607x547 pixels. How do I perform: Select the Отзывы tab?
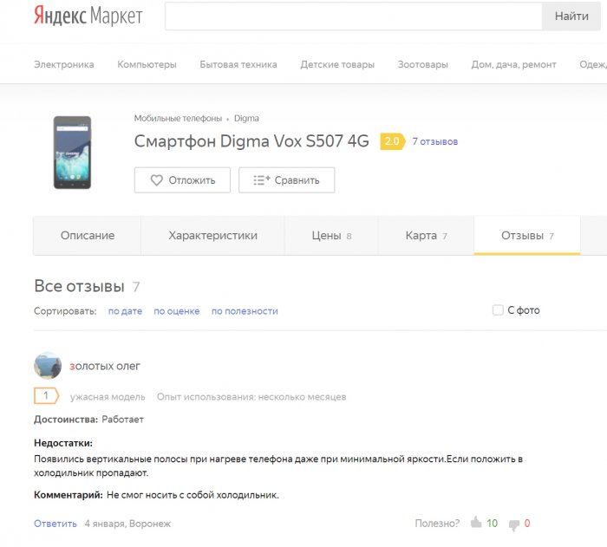527,236
